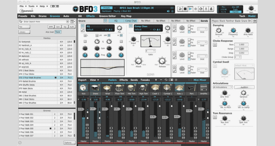Stop playback with the square Stop button
275x146 pixels.
pyautogui.click(x=185, y=9)
